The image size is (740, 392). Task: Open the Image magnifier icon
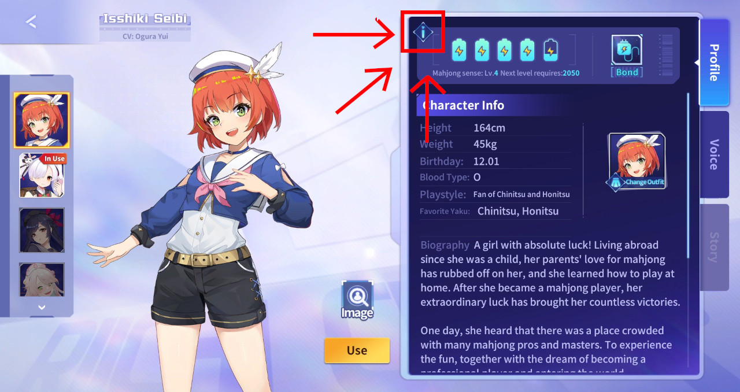357,300
